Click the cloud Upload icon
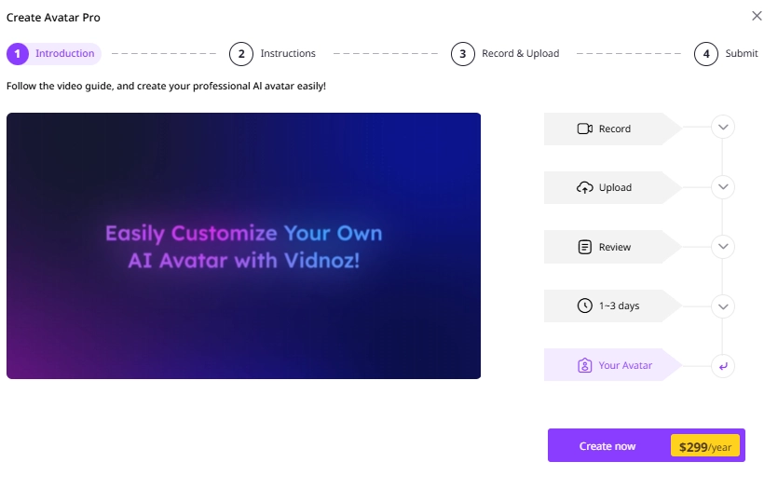The width and height of the screenshot is (778, 489). pyautogui.click(x=584, y=187)
